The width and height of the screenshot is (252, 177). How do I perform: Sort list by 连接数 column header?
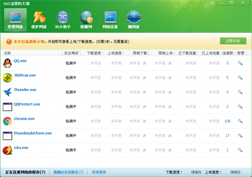pyautogui.click(x=227, y=53)
